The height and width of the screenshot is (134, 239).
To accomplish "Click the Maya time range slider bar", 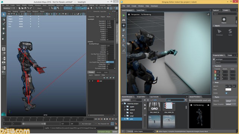I will point(34,124).
